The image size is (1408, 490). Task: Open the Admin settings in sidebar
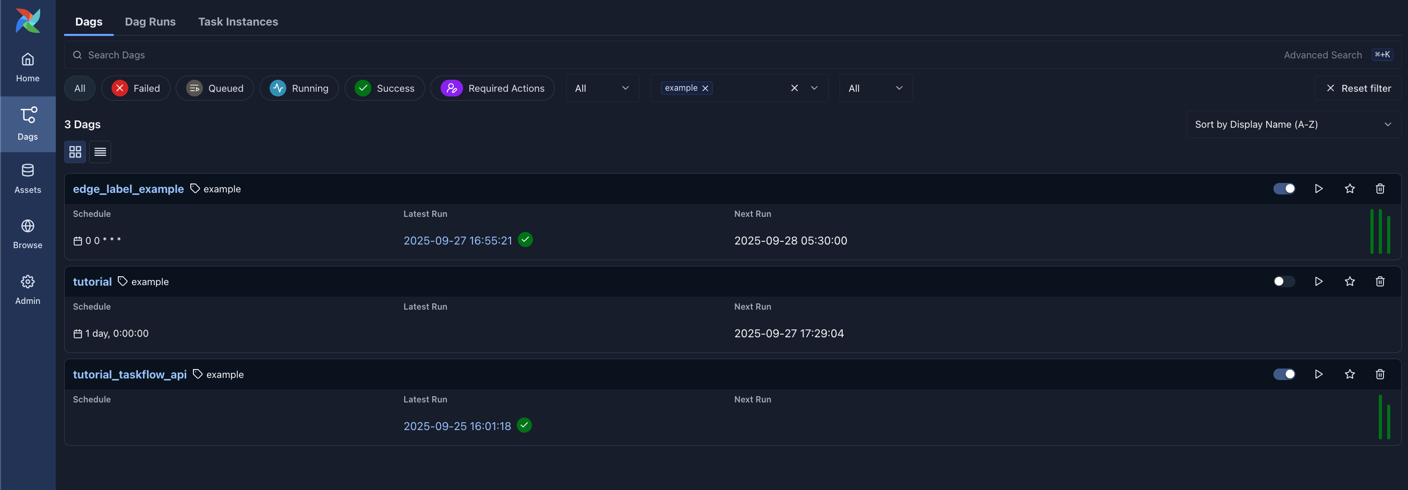[x=27, y=289]
